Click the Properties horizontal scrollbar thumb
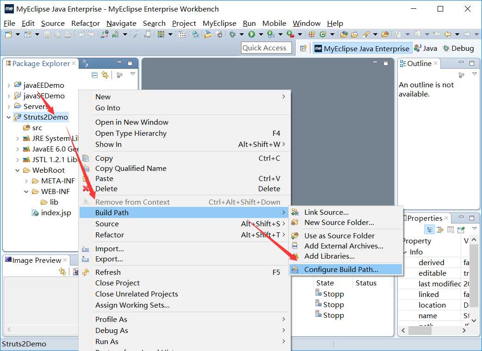This screenshot has width=482, height=351. pos(420,330)
